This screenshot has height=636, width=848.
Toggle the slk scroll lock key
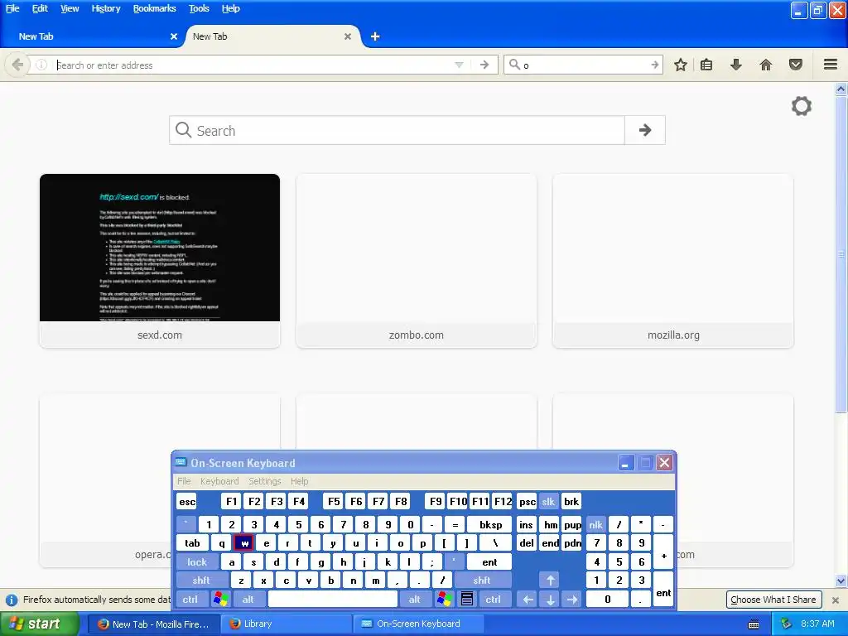pyautogui.click(x=548, y=501)
